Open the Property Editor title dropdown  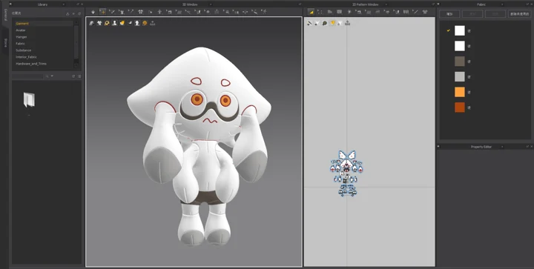click(501, 147)
